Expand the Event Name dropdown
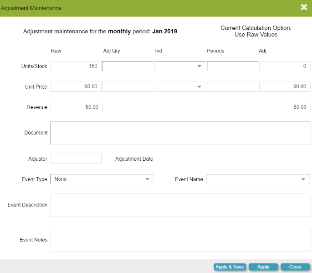312x273 pixels. pos(258,179)
